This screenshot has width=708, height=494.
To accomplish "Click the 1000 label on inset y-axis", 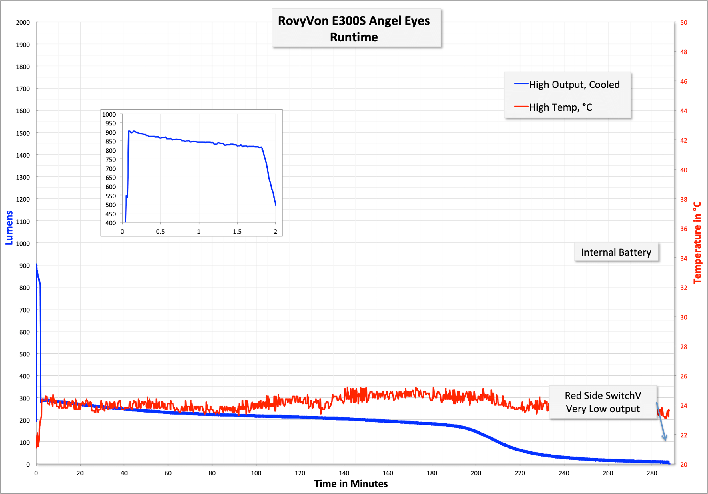I will click(x=109, y=115).
